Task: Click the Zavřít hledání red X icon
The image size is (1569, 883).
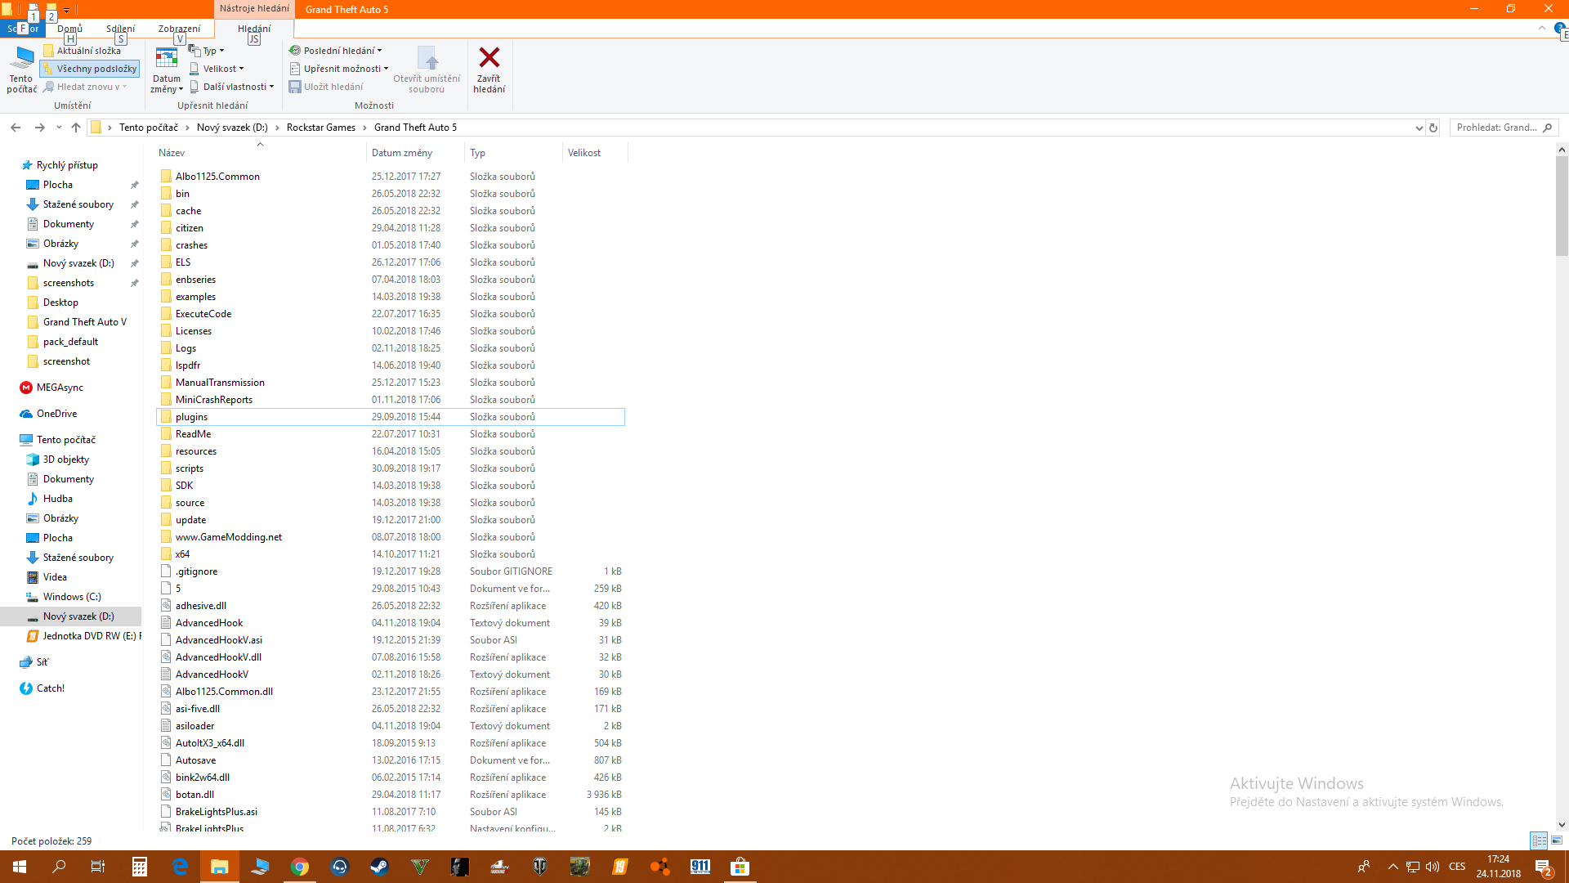Action: click(489, 57)
